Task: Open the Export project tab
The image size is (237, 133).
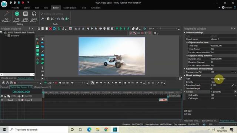Action: click(x=70, y=8)
